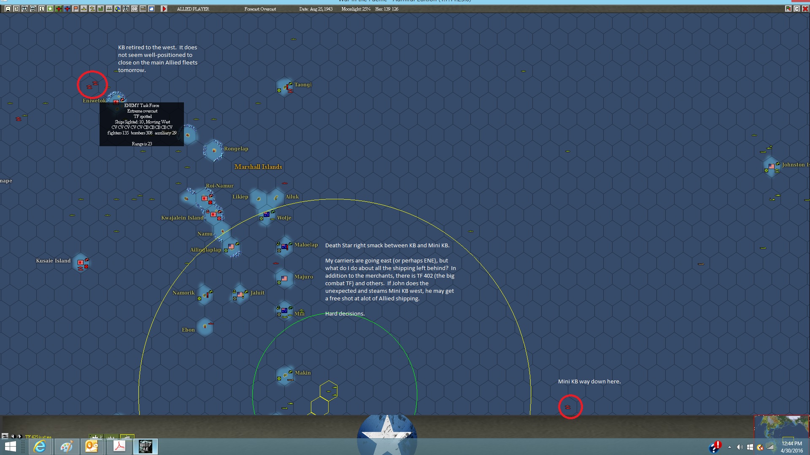Select the Kwajalein Island base

pos(213,215)
